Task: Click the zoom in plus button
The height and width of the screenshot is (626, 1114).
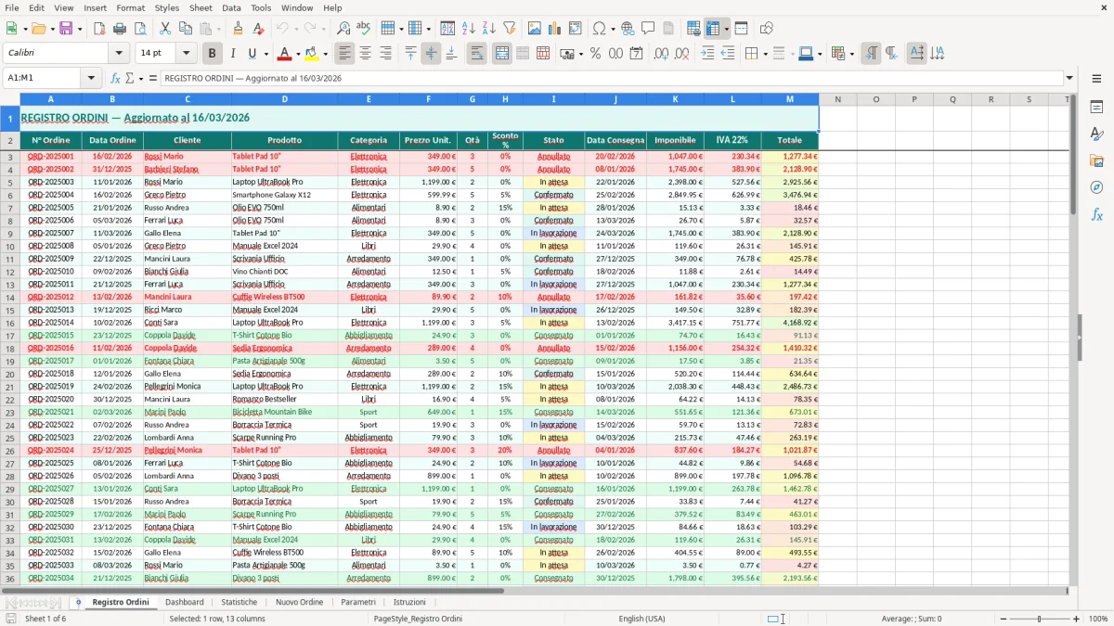Action: point(1077,619)
